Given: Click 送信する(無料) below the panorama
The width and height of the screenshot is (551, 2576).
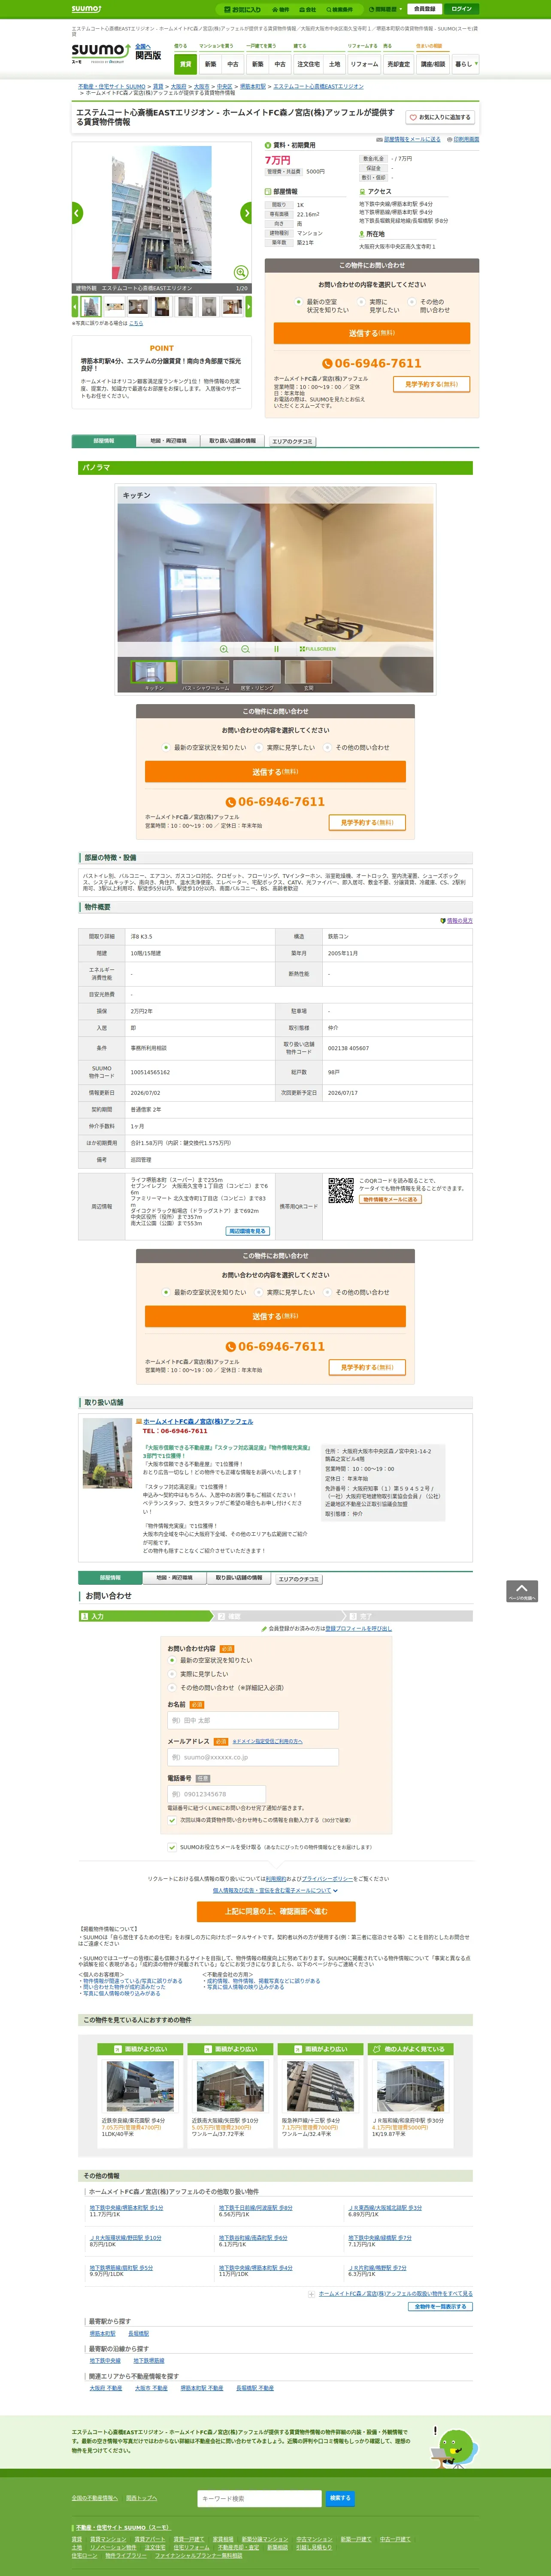Looking at the screenshot, I should [x=275, y=771].
